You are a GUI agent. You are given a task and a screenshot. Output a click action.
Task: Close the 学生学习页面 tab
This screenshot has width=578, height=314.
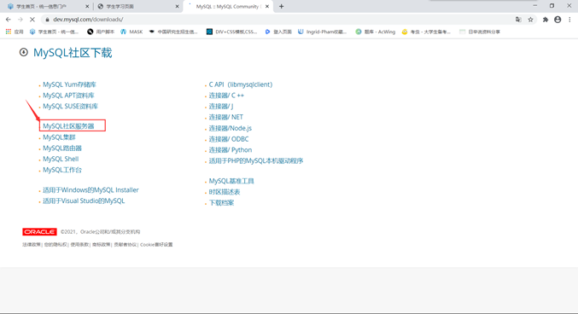(177, 6)
